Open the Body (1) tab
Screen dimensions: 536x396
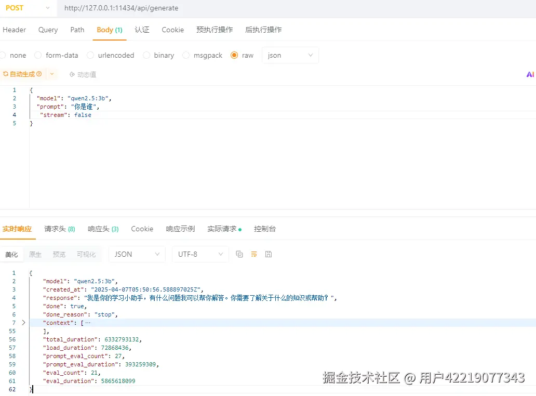click(110, 30)
